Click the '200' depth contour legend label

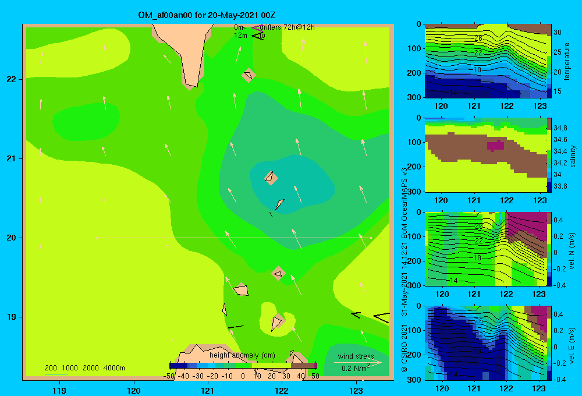coord(51,368)
